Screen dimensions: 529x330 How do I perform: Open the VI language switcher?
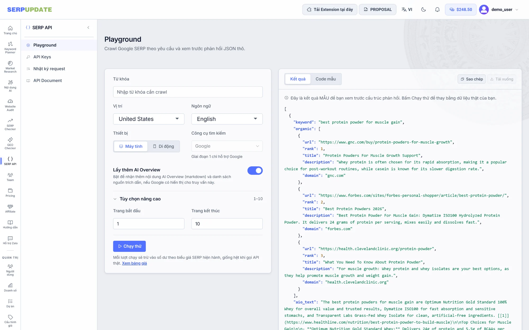point(407,10)
